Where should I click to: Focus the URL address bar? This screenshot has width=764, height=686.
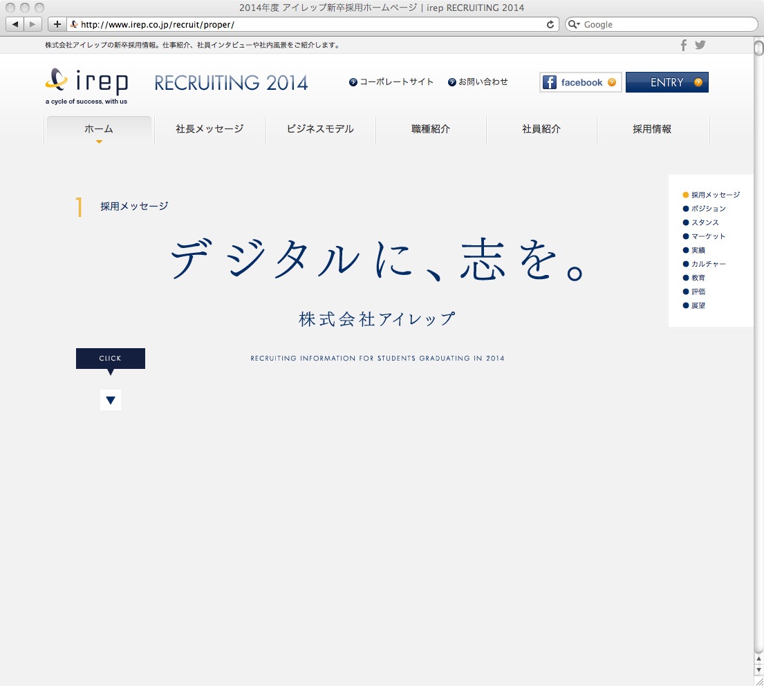[x=312, y=24]
